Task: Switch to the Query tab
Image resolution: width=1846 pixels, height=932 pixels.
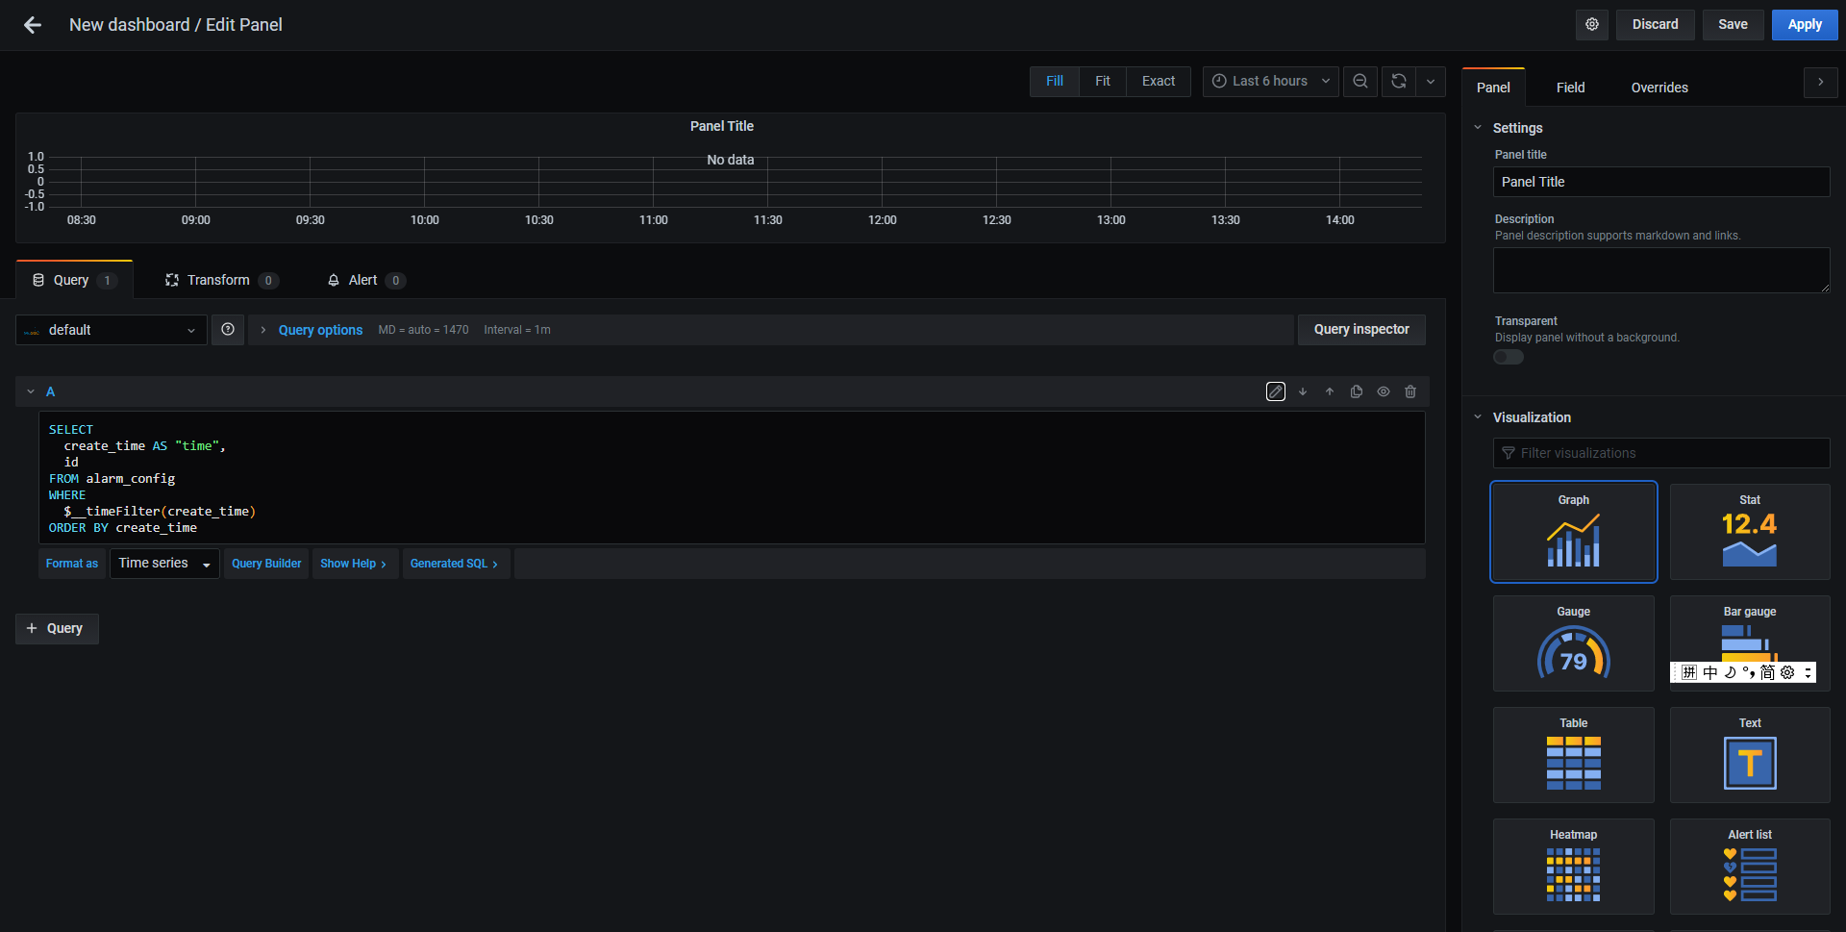Action: [74, 280]
